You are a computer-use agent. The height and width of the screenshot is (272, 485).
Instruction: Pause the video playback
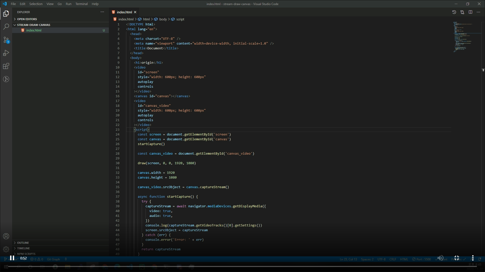coord(12,258)
